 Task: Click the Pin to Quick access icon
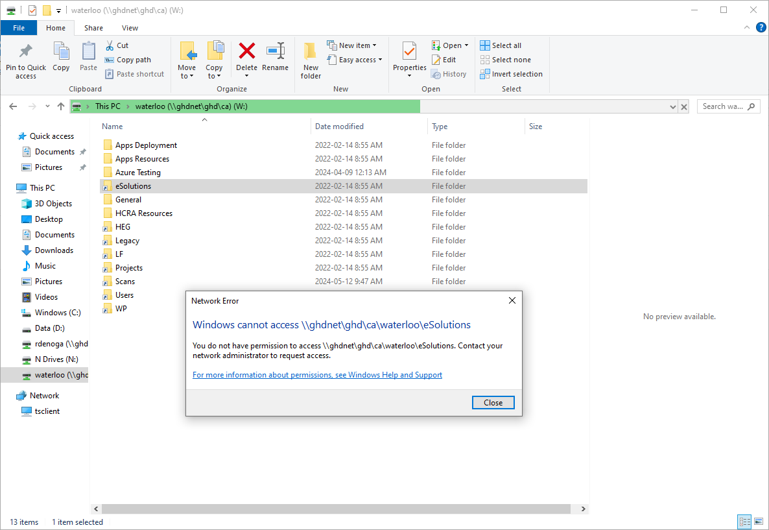(x=26, y=52)
